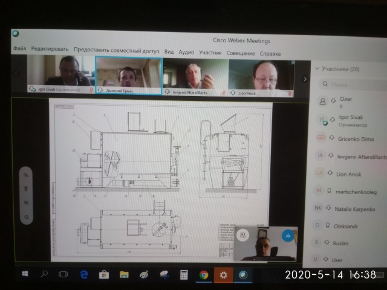
Task: Open File Explorer from the taskbar
Action: click(124, 274)
